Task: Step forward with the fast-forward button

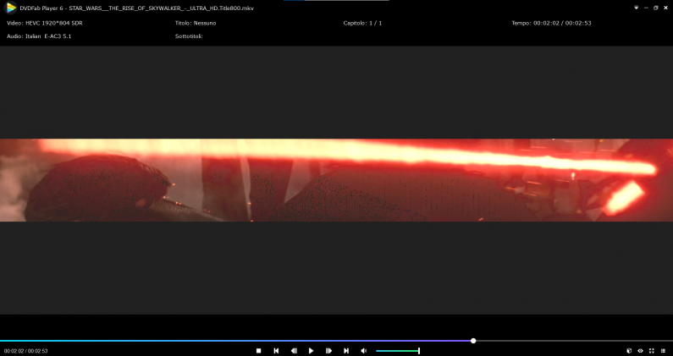Action: click(328, 351)
